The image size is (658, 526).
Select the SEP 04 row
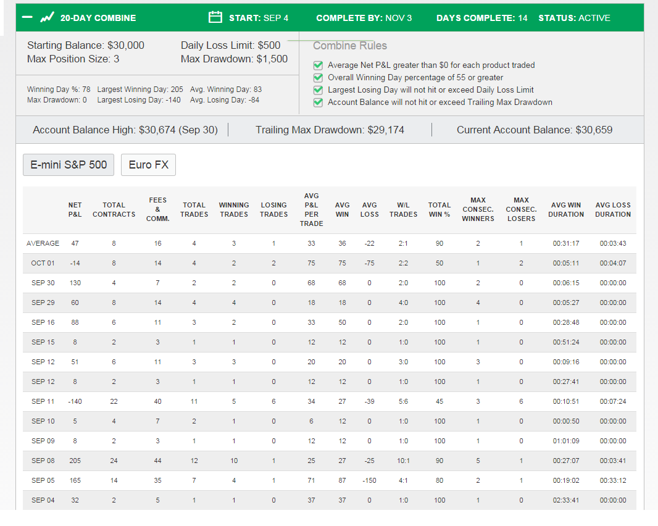click(x=330, y=500)
